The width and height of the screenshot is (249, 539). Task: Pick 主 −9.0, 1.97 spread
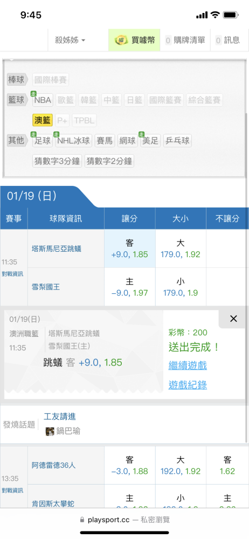pos(130,287)
